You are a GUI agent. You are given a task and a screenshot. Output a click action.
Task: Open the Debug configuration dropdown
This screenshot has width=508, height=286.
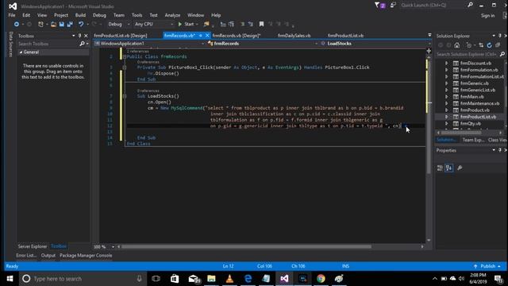(x=118, y=25)
